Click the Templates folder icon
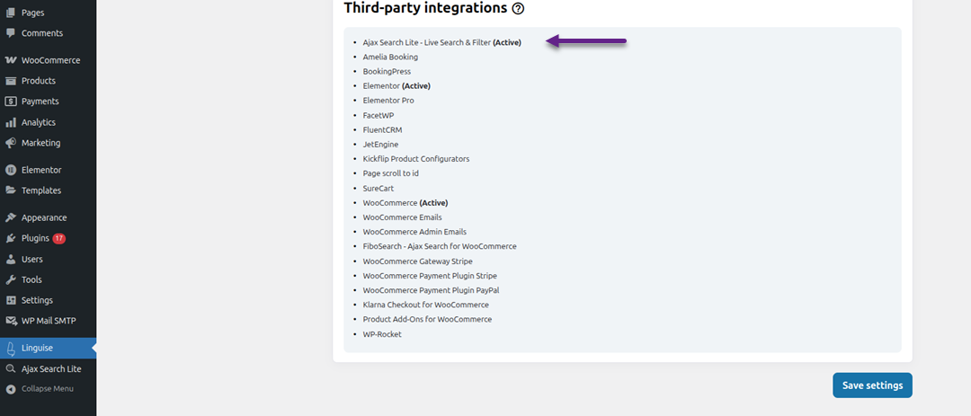971x416 pixels. click(11, 190)
